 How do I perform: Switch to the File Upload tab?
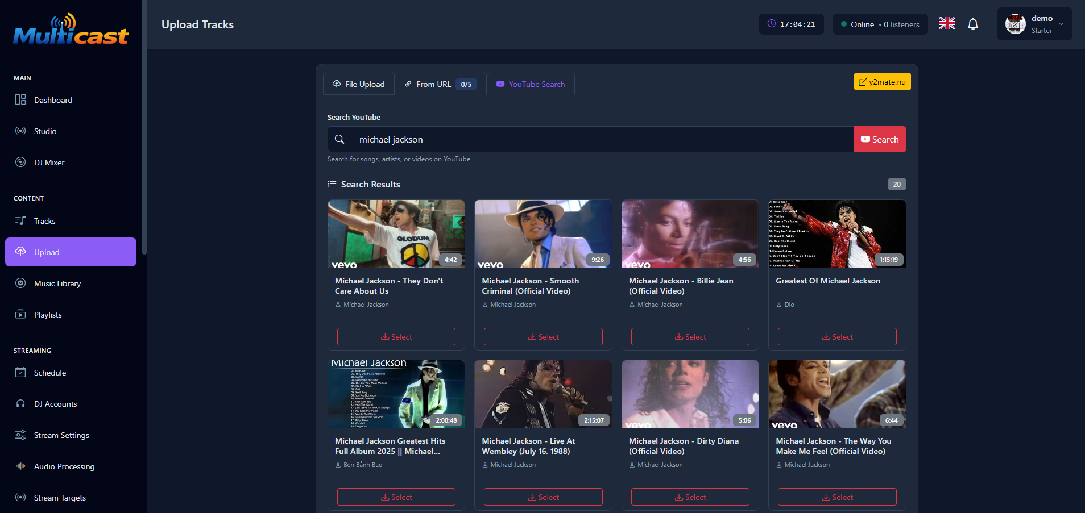pyautogui.click(x=359, y=84)
